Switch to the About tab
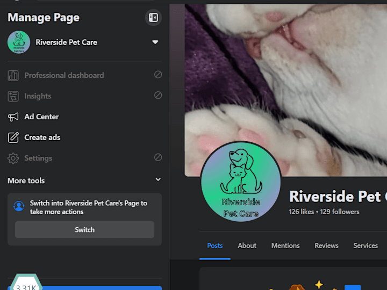The width and height of the screenshot is (387, 290). point(247,245)
